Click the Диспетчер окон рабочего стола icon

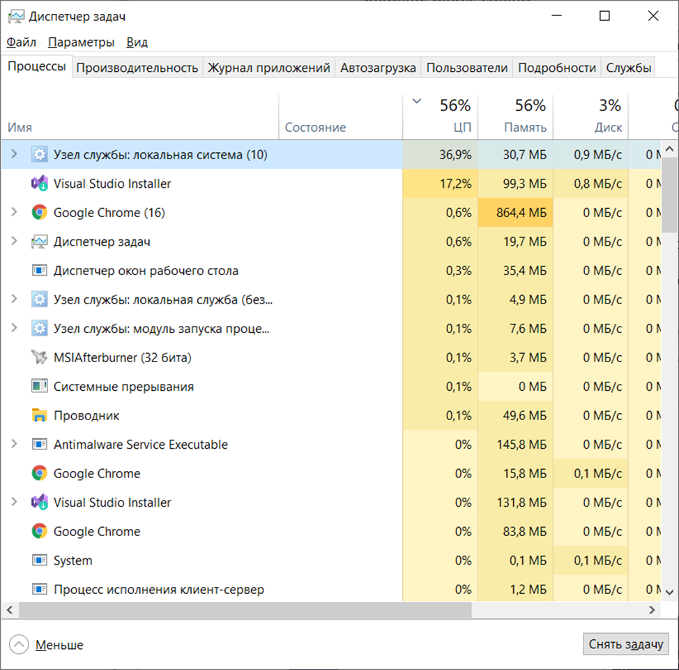pos(38,270)
